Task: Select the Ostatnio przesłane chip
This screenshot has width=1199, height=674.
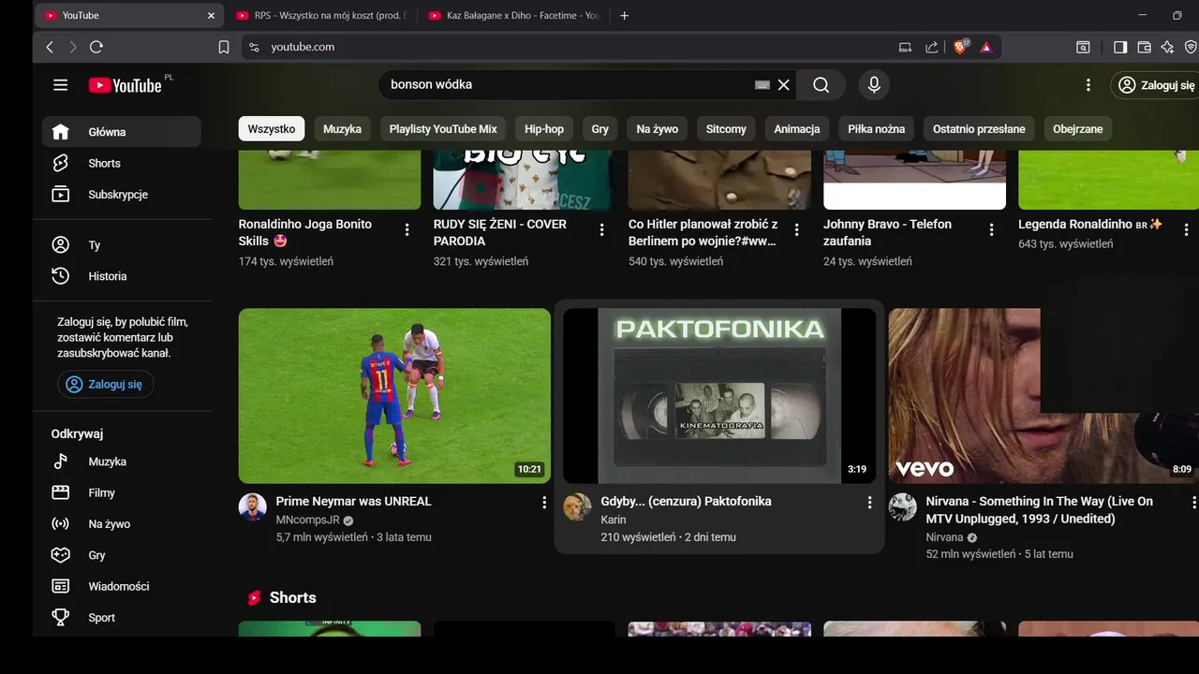Action: [979, 129]
